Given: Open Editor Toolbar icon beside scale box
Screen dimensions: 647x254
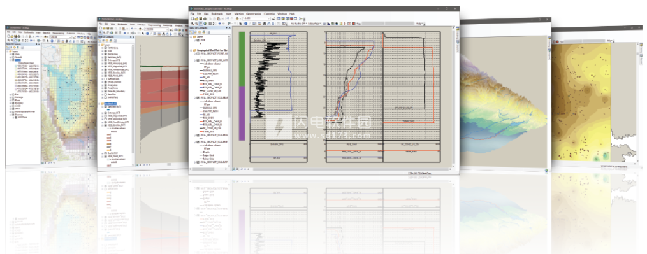Looking at the screenshot, I should [x=273, y=18].
